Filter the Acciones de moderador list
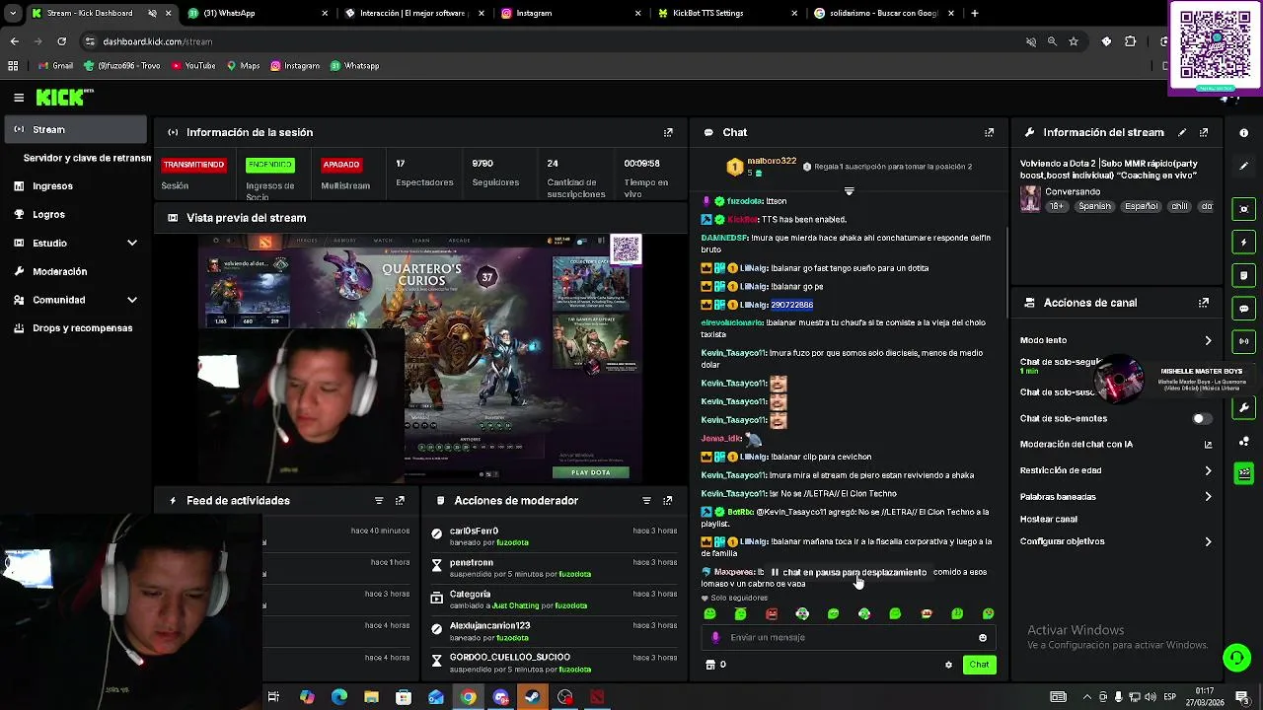This screenshot has width=1263, height=710. (x=646, y=501)
